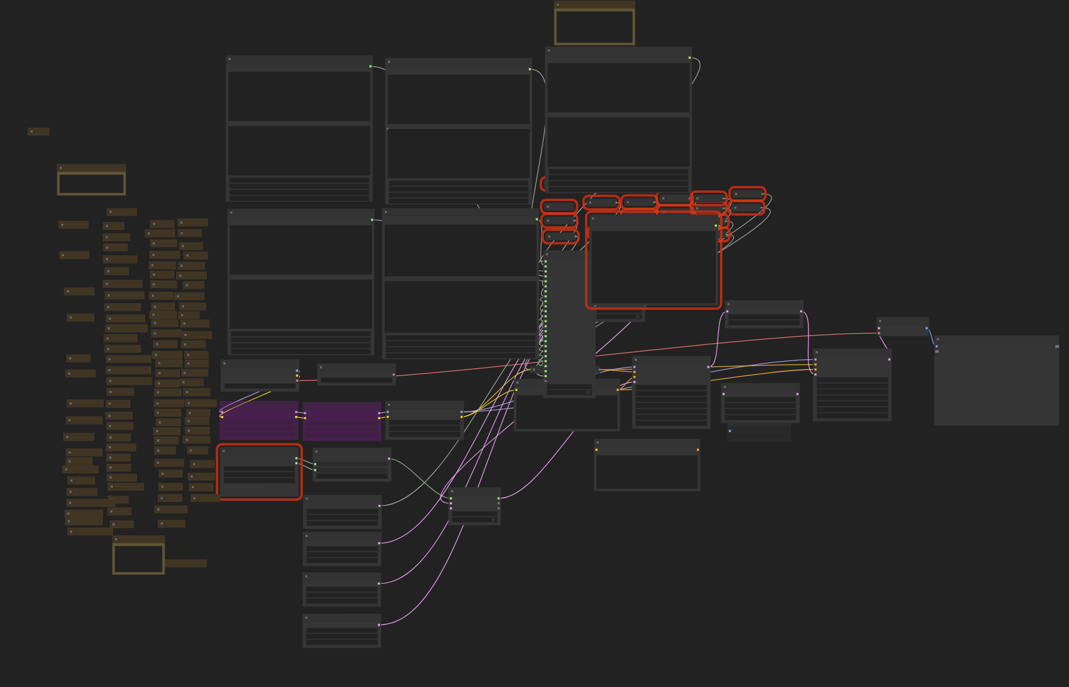Viewport: 1069px width, 687px height.
Task: Collapse the red-outlined node below purple nodes
Action: [x=224, y=451]
